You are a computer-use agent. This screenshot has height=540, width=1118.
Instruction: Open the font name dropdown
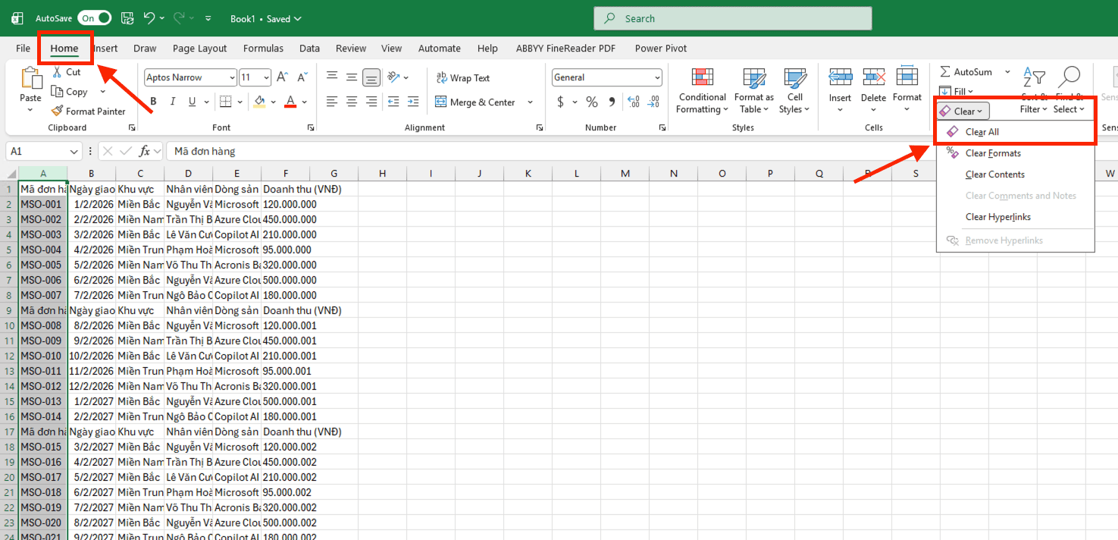pyautogui.click(x=232, y=77)
